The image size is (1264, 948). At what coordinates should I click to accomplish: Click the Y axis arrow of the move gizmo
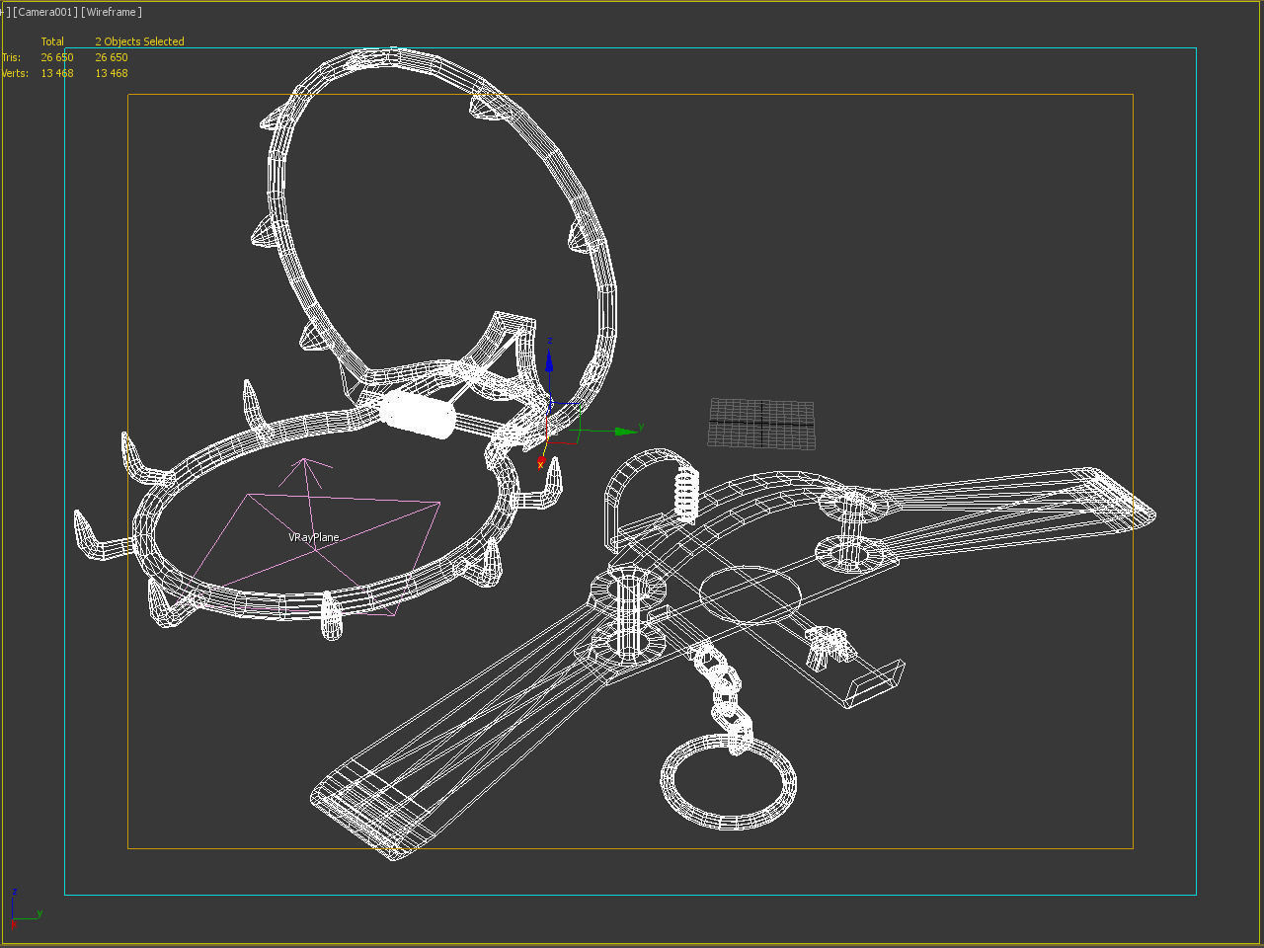point(620,432)
